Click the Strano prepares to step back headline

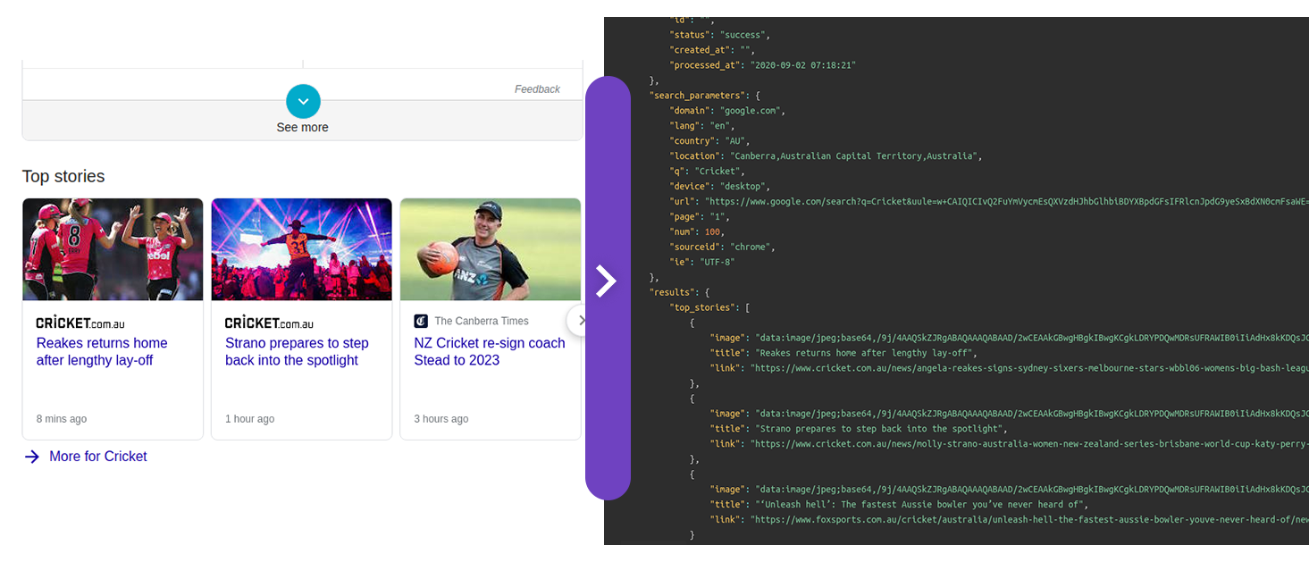pyautogui.click(x=297, y=351)
